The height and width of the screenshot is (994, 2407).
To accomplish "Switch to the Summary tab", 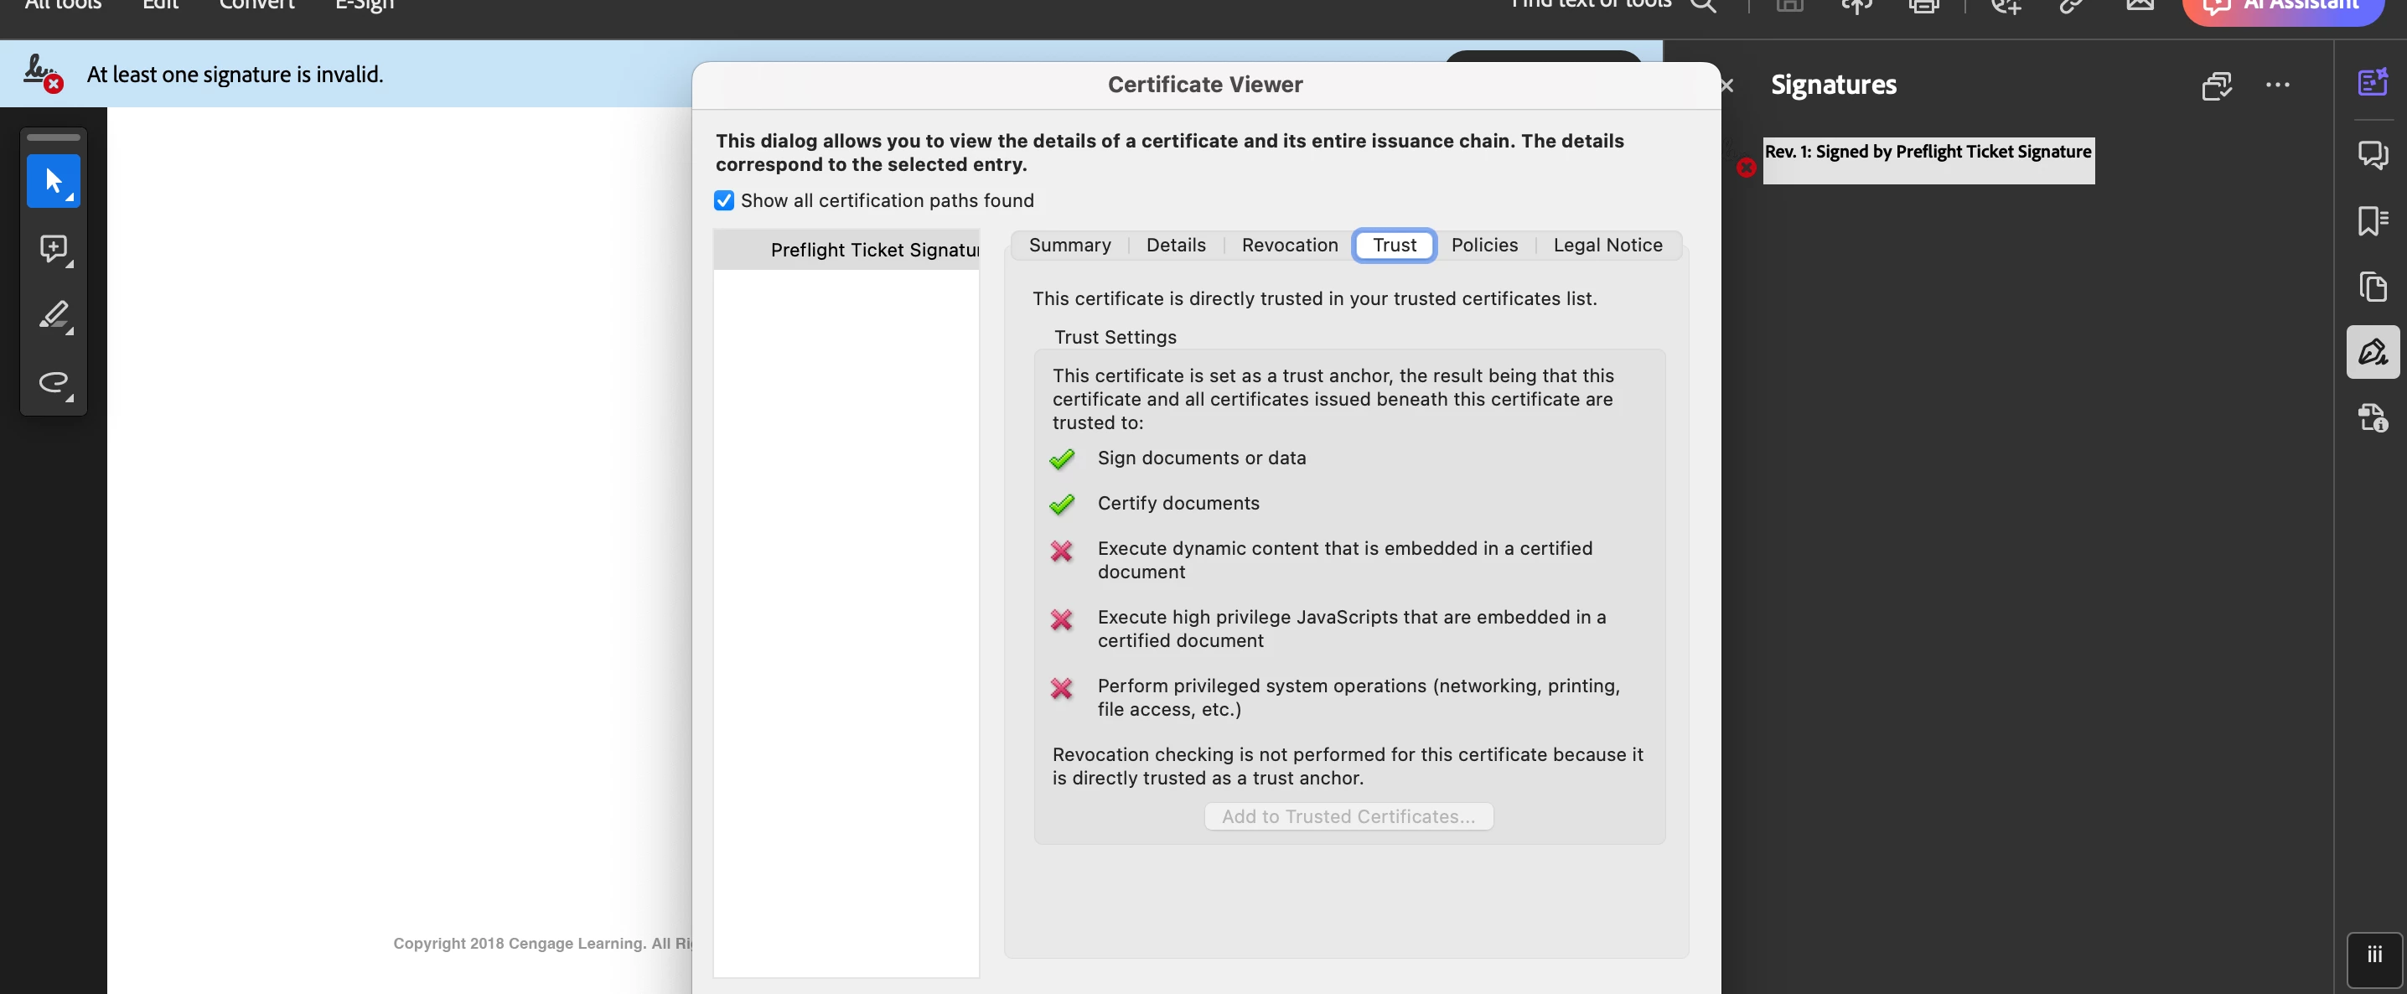I will coord(1069,246).
